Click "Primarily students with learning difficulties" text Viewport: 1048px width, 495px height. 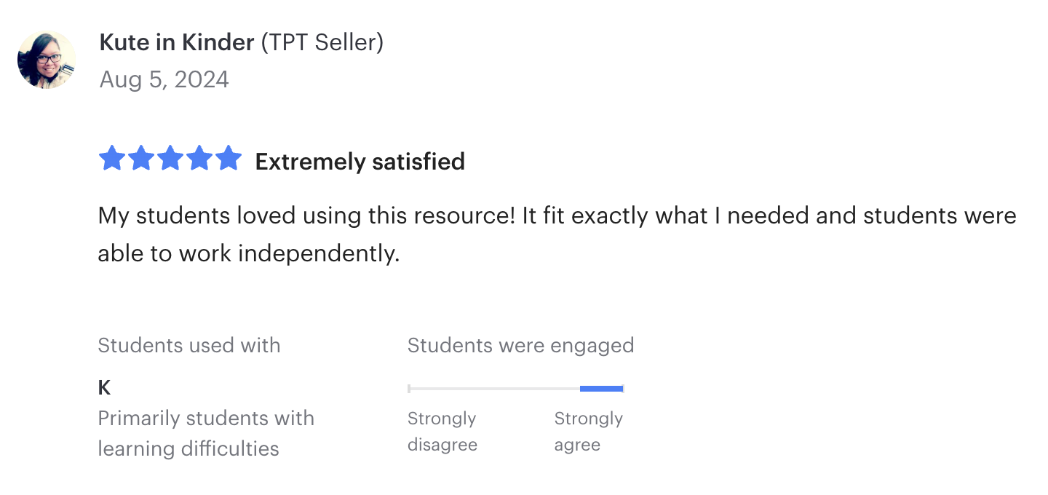coord(206,433)
